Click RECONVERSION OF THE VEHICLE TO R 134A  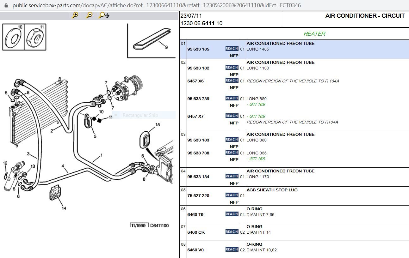click(293, 81)
